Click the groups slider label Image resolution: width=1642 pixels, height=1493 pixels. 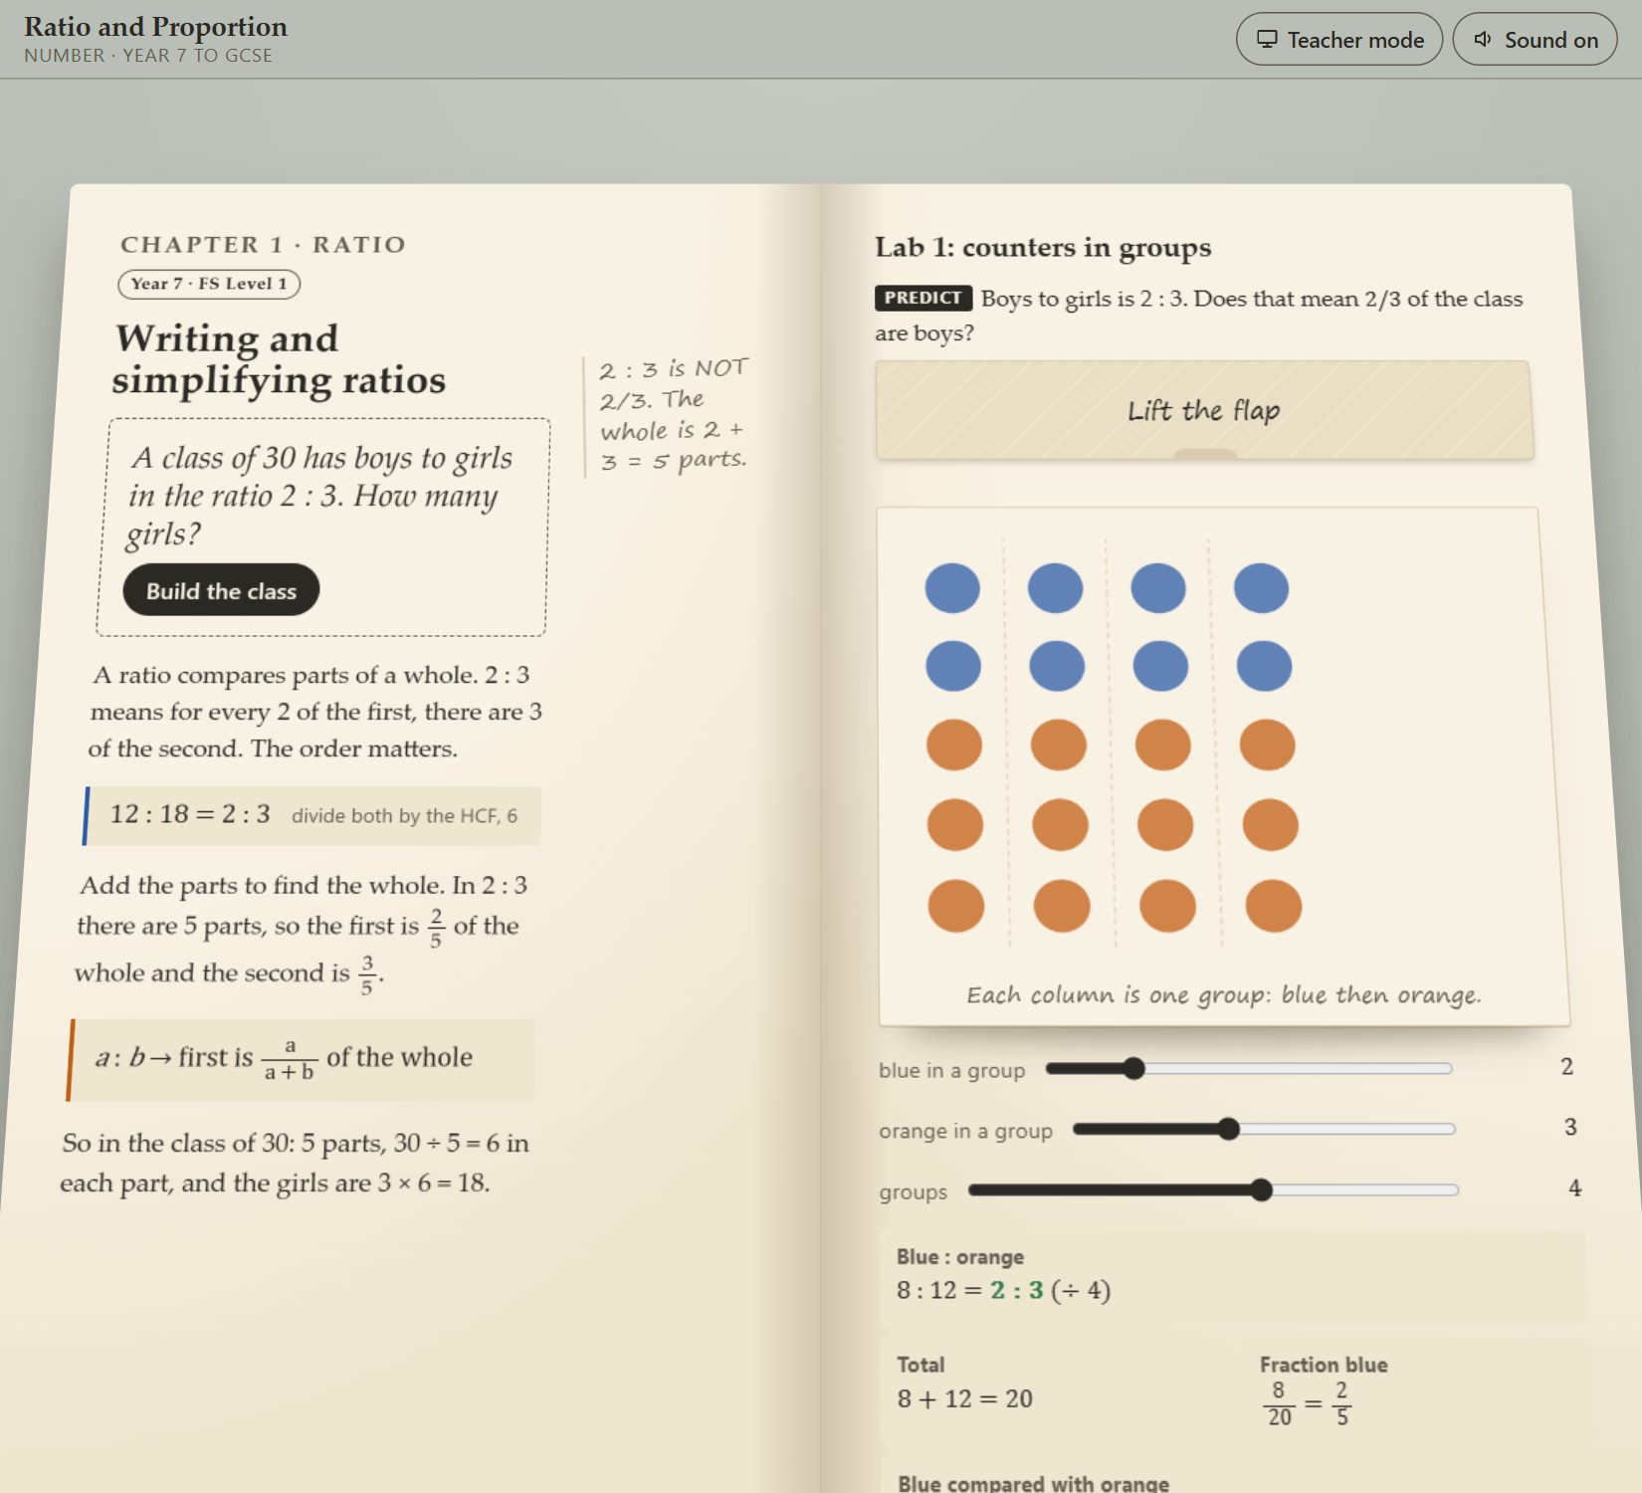[913, 1191]
